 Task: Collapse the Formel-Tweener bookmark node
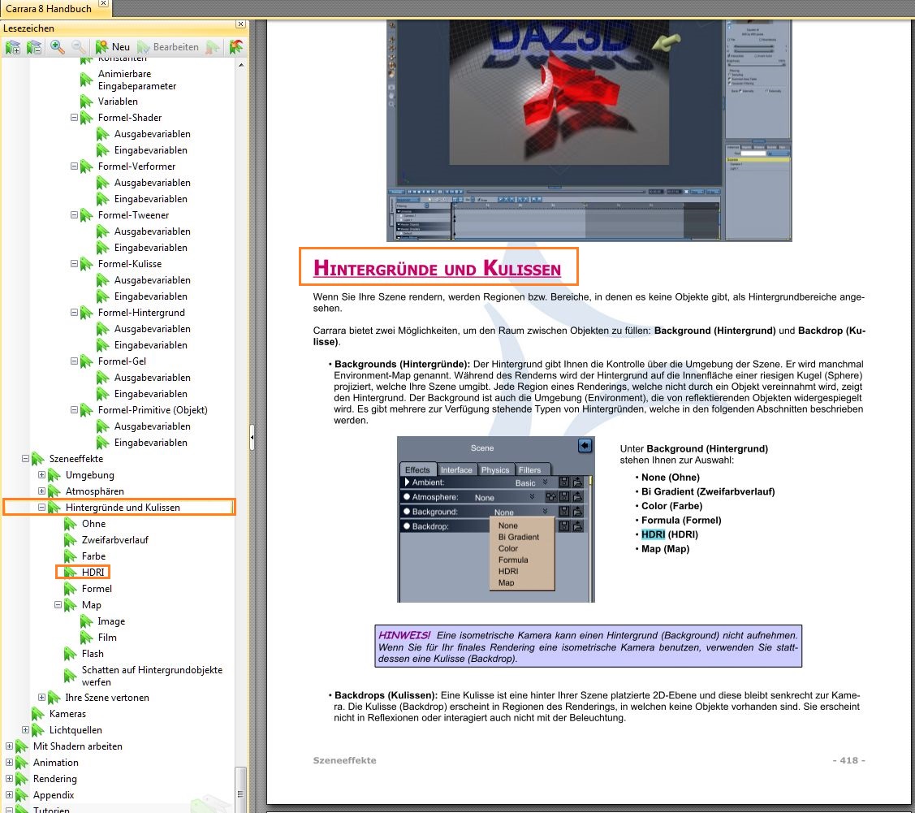coord(74,214)
